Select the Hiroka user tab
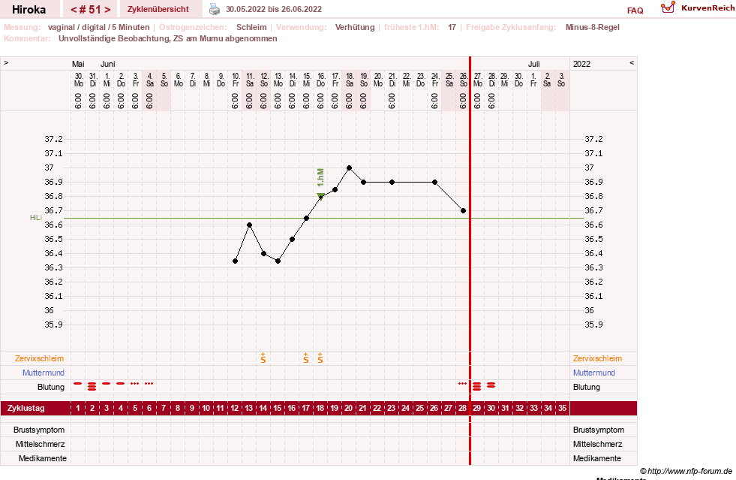This screenshot has height=480, width=736. click(29, 10)
